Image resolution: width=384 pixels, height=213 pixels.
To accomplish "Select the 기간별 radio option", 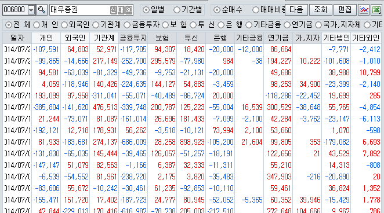I will [x=187, y=10].
